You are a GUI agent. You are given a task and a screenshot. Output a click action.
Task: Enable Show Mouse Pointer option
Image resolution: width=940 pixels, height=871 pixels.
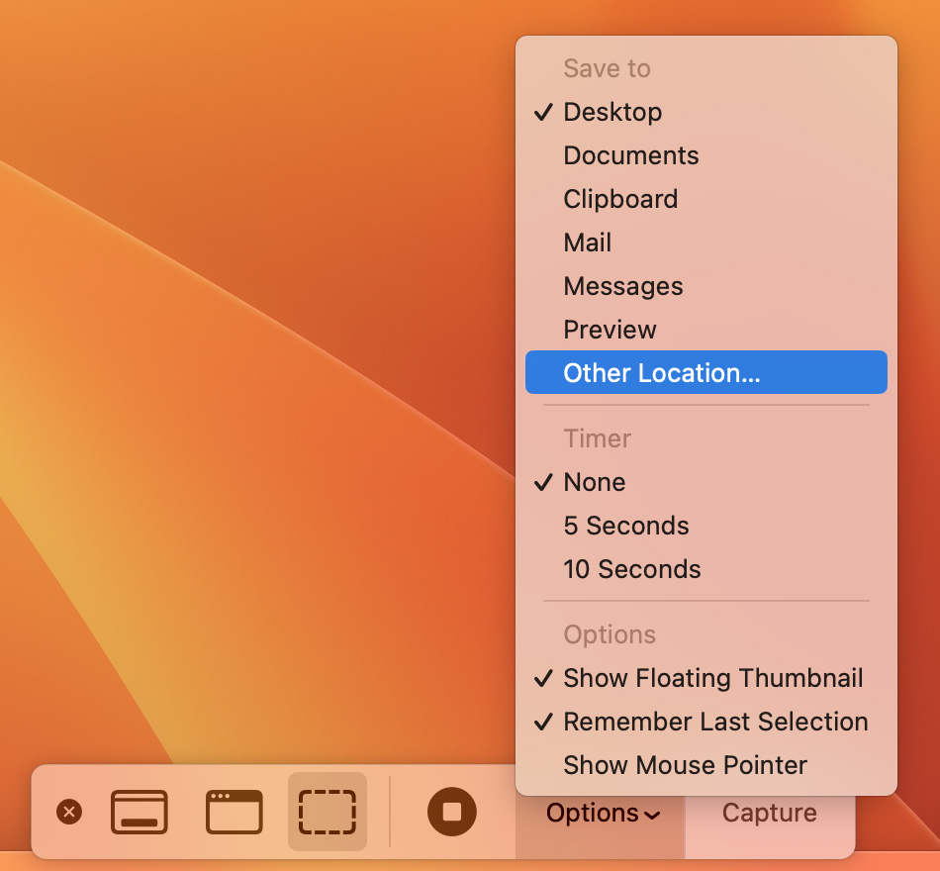pos(706,765)
